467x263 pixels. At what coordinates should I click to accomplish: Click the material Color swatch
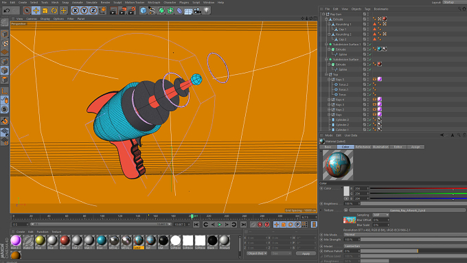pos(346,191)
